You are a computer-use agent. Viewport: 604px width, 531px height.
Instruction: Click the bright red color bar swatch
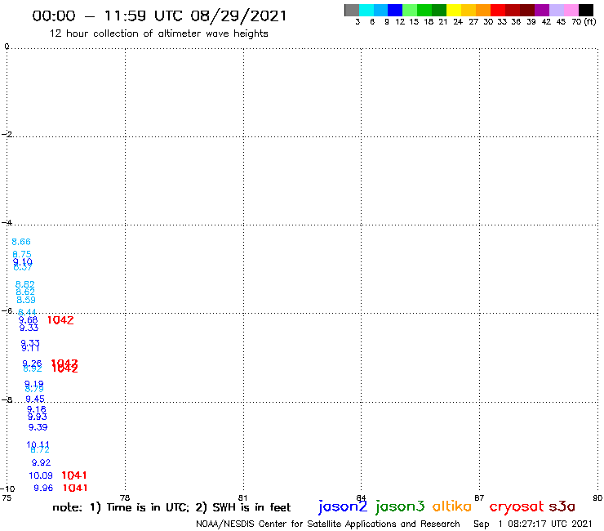point(498,10)
